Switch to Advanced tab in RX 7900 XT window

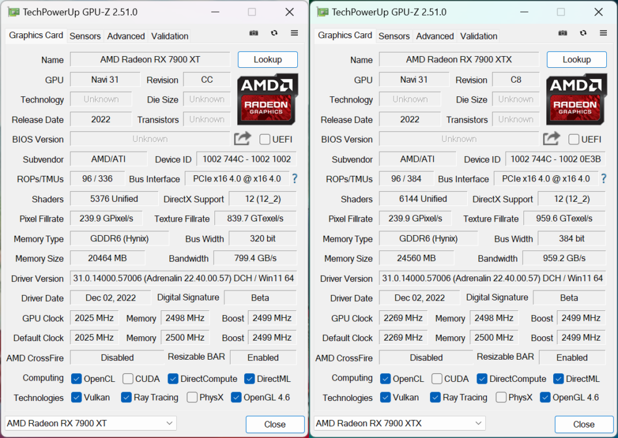coord(126,36)
